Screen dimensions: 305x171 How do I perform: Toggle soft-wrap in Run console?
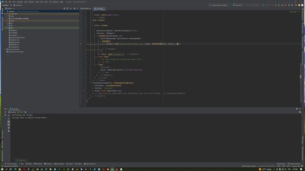[x=9, y=122]
